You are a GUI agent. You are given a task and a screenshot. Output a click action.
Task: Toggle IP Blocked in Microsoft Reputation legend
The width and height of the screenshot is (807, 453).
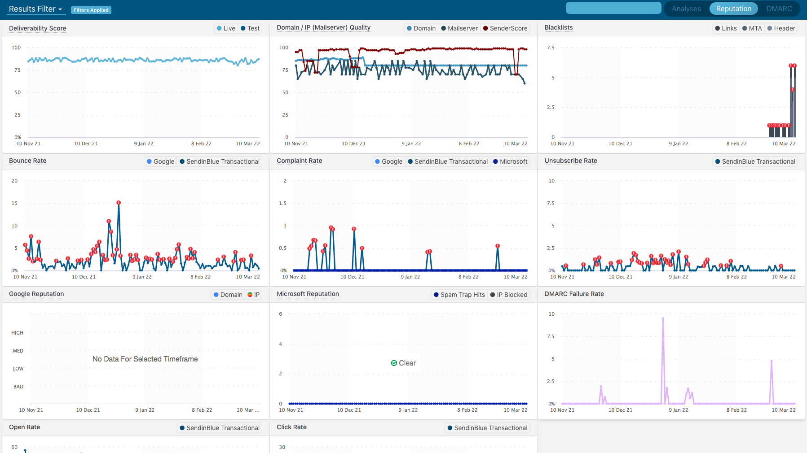pyautogui.click(x=509, y=295)
